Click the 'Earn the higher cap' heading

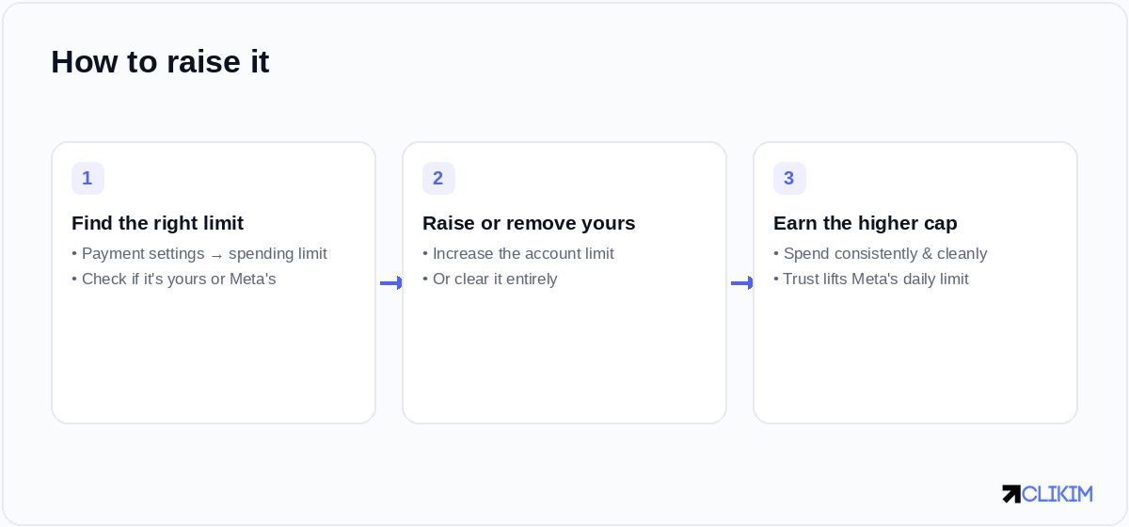tap(866, 223)
